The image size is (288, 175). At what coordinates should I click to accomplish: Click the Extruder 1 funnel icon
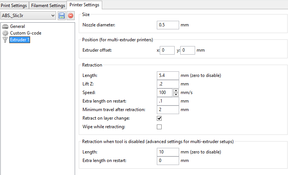click(5, 40)
